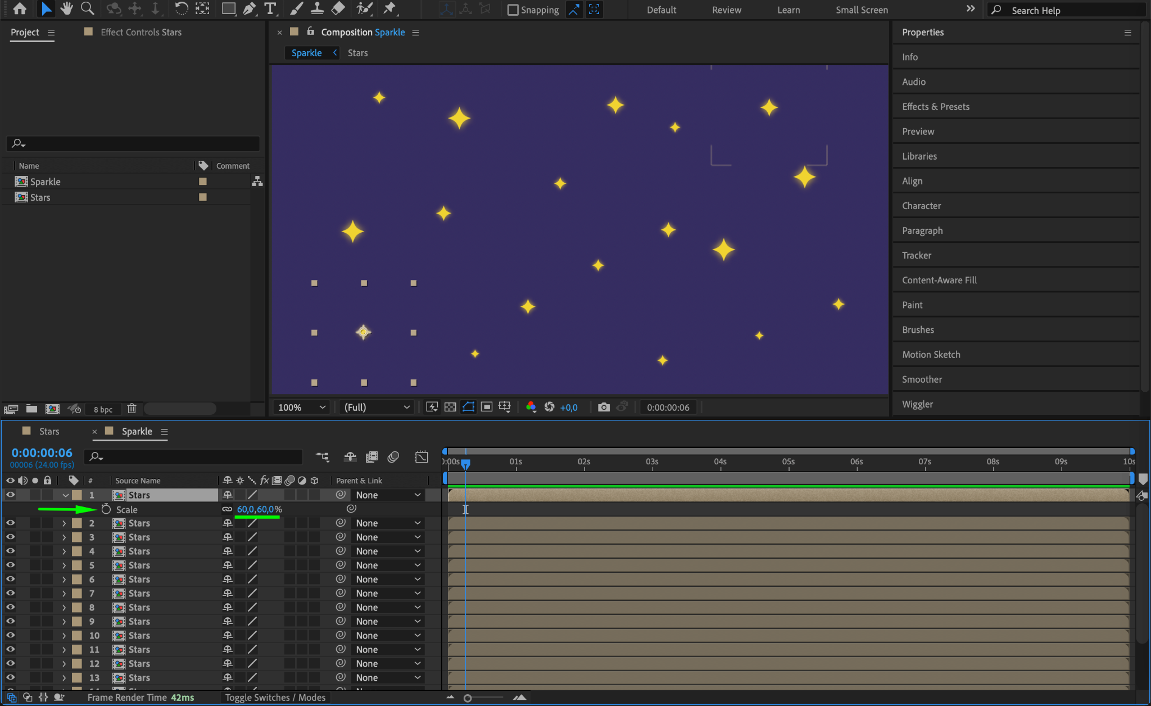Screen dimensions: 1151x706
Task: Expand layer 2 Stars properties
Action: click(x=64, y=523)
